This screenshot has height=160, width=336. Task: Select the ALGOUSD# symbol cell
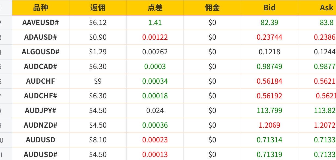(x=41, y=52)
